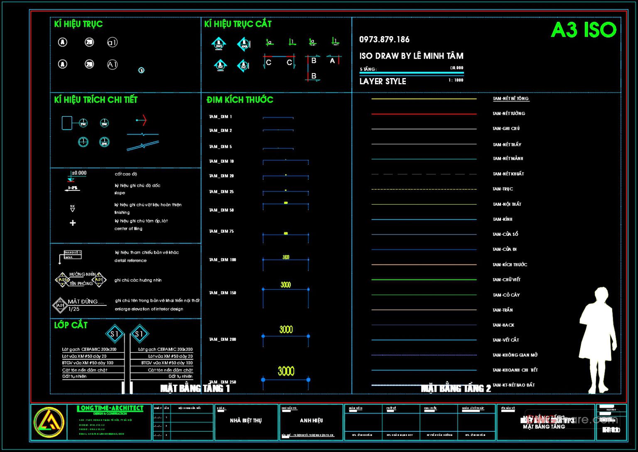Click the finishing material triangle symbol
Image resolution: width=638 pixels, height=452 pixels.
[x=73, y=209]
